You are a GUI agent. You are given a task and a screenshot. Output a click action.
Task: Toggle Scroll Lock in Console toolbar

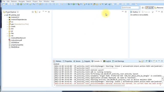(x=142, y=61)
